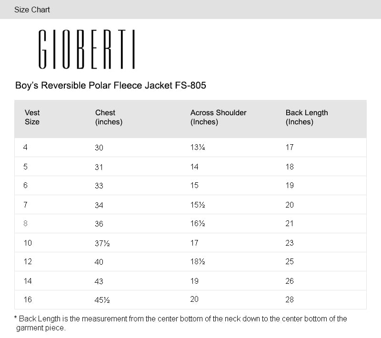Viewport: 381px width, 338px height.
Task: Click the chest value 45½ for size 16
Action: point(102,300)
